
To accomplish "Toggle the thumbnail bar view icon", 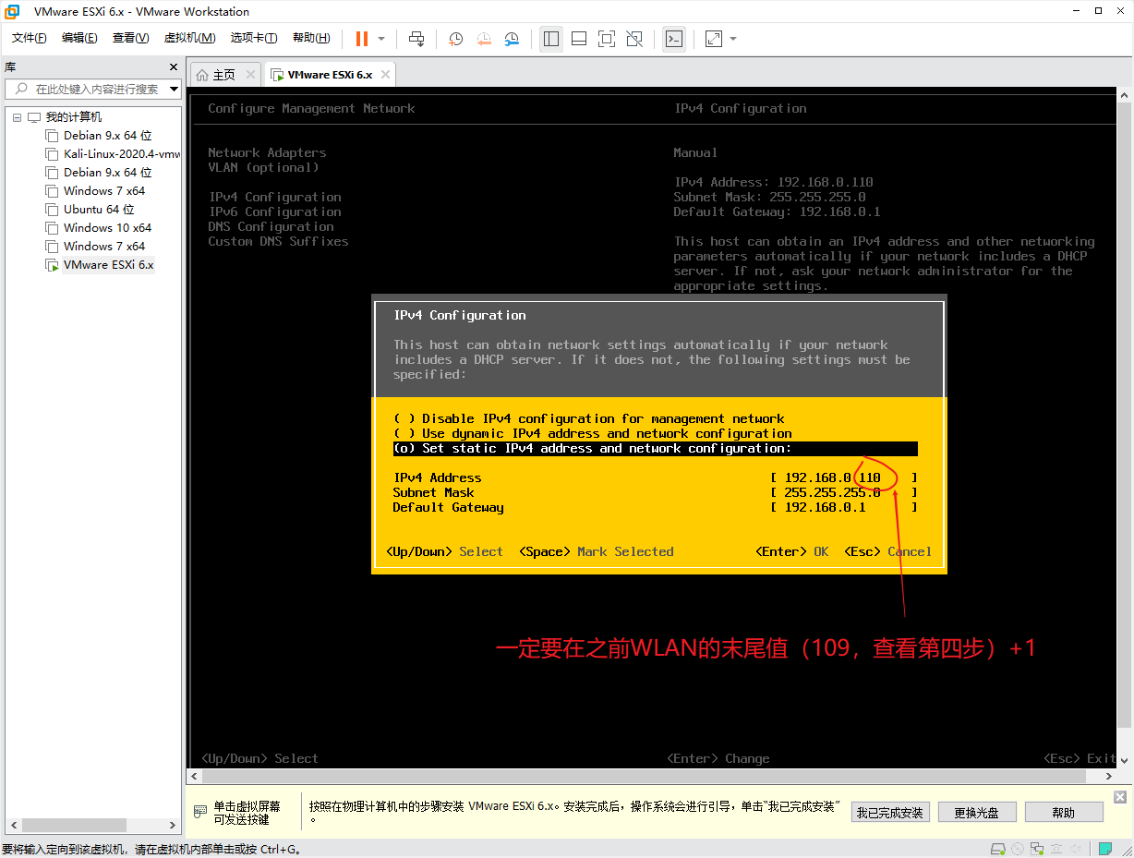I will click(x=579, y=39).
